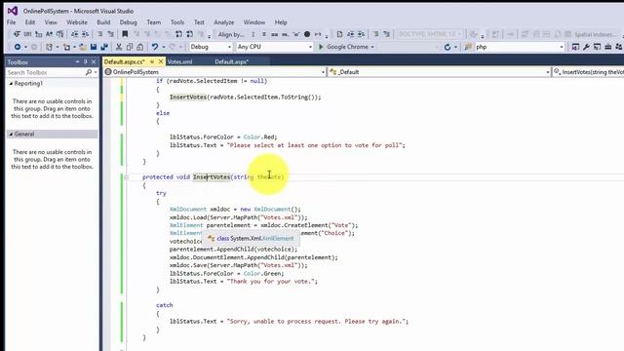Open the Any CPU platform dropdown
Image resolution: width=624 pixels, height=351 pixels.
click(x=274, y=47)
